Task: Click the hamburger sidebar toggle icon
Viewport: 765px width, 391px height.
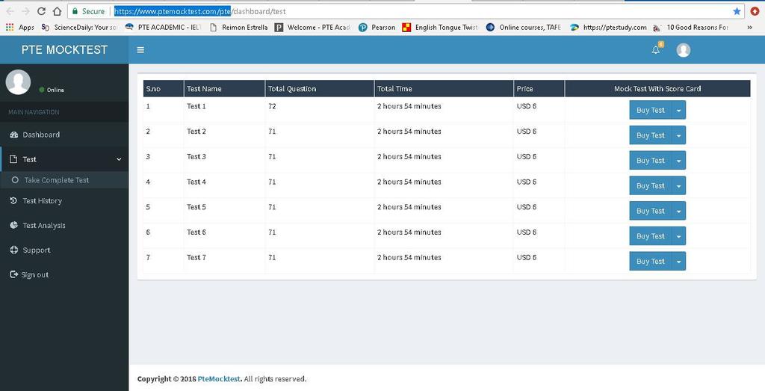Action: (x=140, y=50)
